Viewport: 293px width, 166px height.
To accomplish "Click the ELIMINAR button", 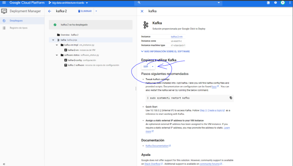I will tap(85, 11).
